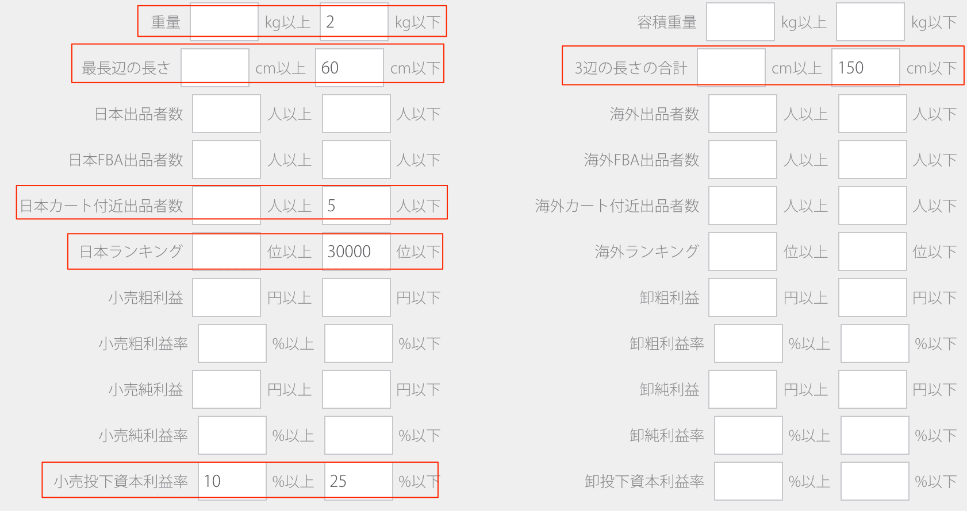The height and width of the screenshot is (511, 967).
Task: Focus the 小売粗利益 円以上 input box
Action: click(x=226, y=297)
